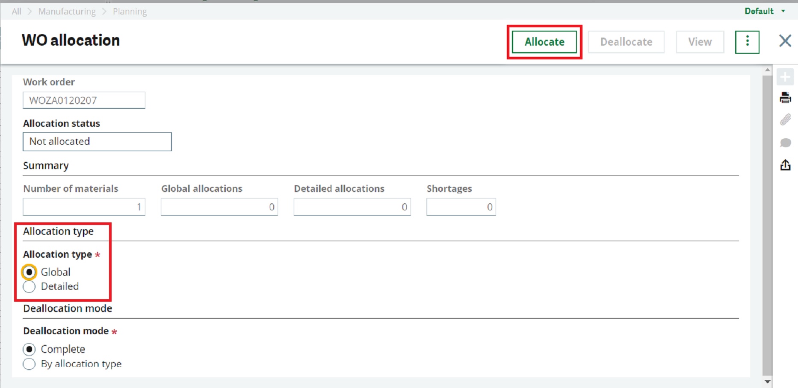The image size is (798, 388).
Task: Choose Complete deallocation mode
Action: coord(29,349)
